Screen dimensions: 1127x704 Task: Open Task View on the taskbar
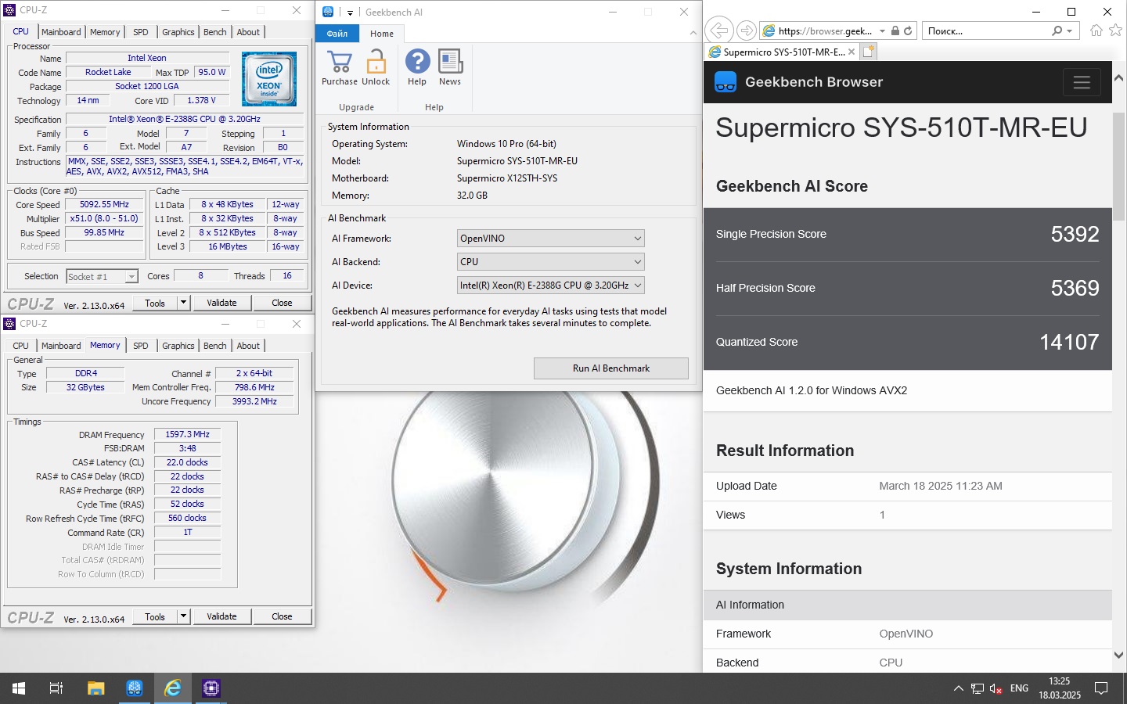(56, 688)
